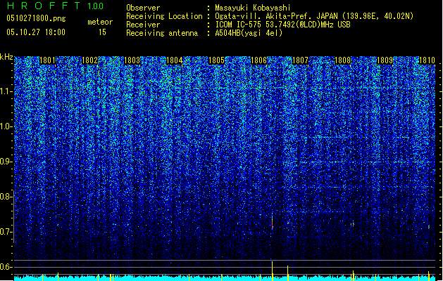Click the 0.9 kHz axis label

click(6, 162)
